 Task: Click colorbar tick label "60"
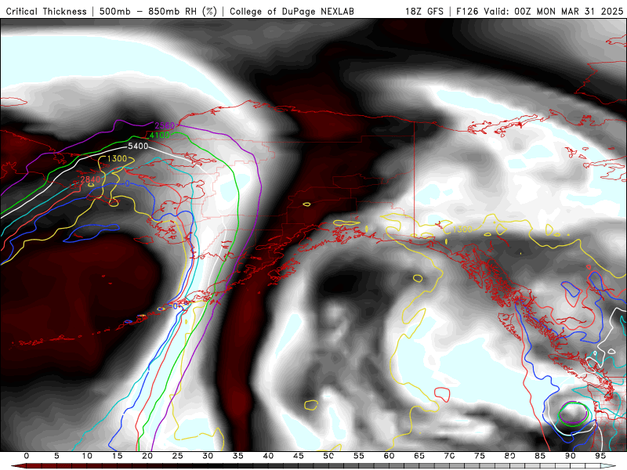pyautogui.click(x=389, y=456)
